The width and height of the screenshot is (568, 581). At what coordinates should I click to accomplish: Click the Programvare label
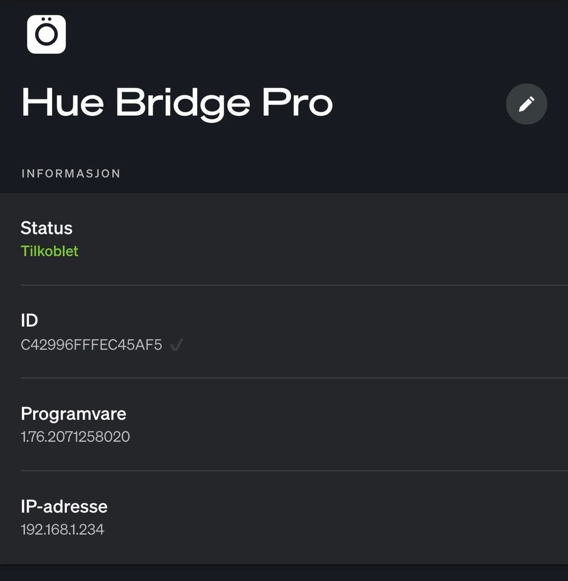coord(73,414)
